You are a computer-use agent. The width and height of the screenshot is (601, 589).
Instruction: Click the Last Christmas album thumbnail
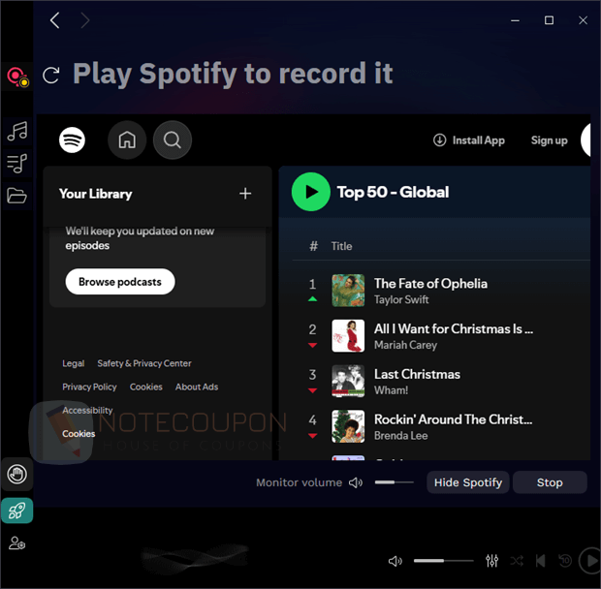tap(348, 381)
